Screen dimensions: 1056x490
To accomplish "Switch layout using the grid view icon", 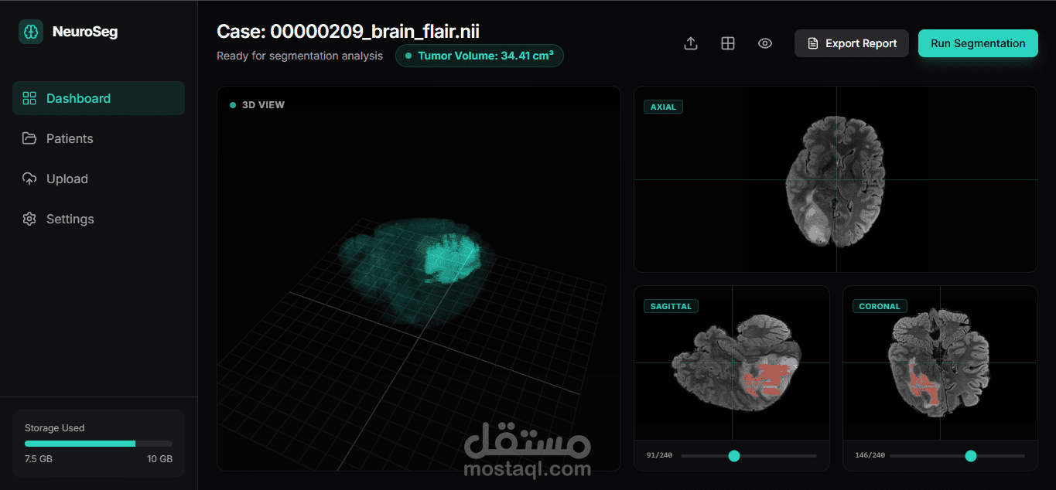I will (x=728, y=43).
